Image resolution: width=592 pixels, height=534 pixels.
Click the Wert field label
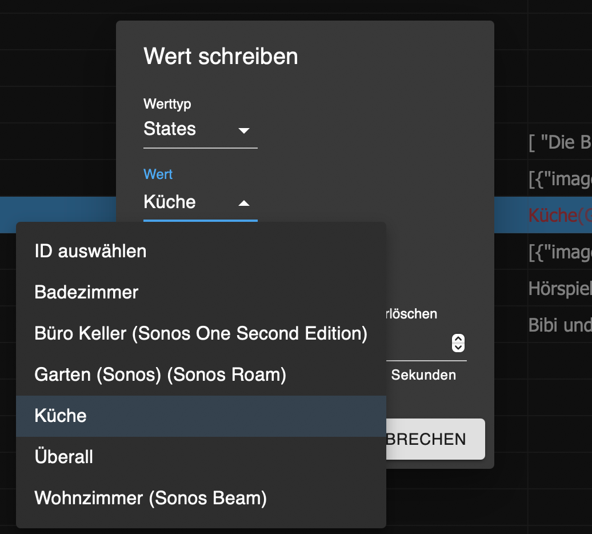158,174
